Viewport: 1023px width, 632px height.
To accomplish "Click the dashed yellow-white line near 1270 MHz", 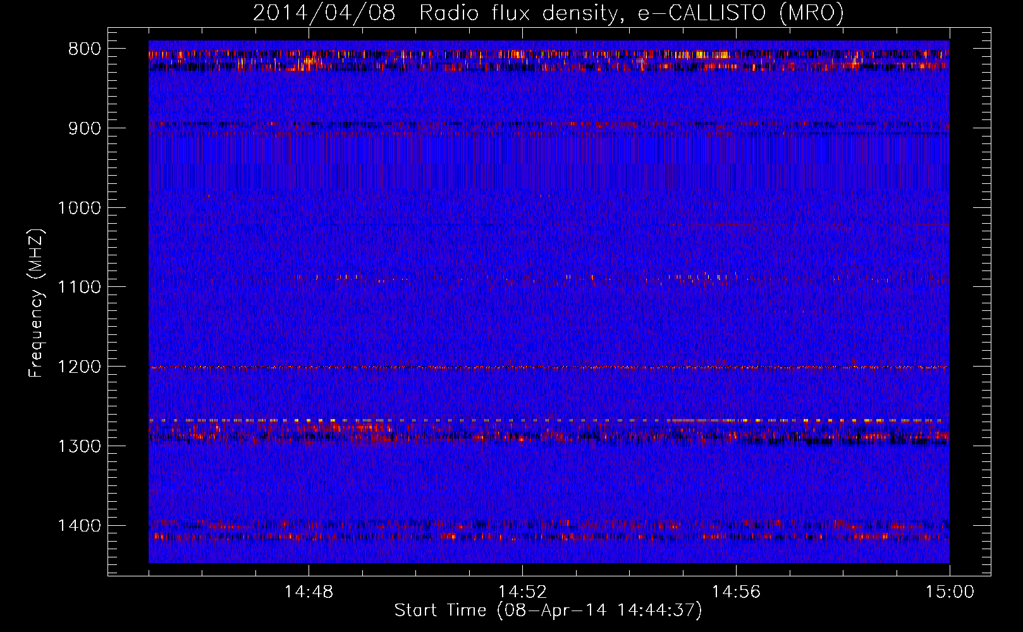I will coord(549,420).
